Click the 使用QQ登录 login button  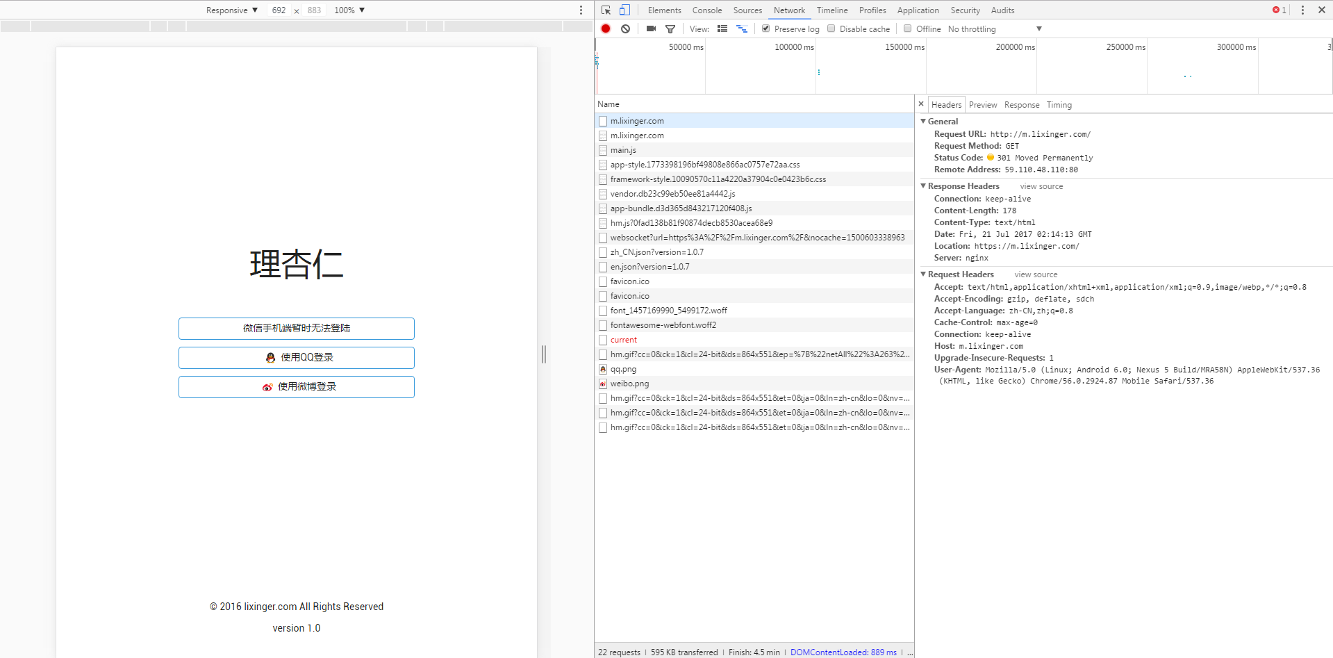click(x=297, y=358)
